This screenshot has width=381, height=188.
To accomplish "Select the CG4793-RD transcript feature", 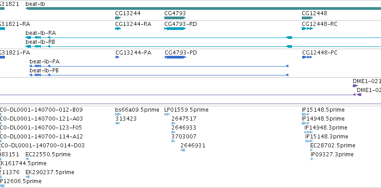I will click(175, 29).
